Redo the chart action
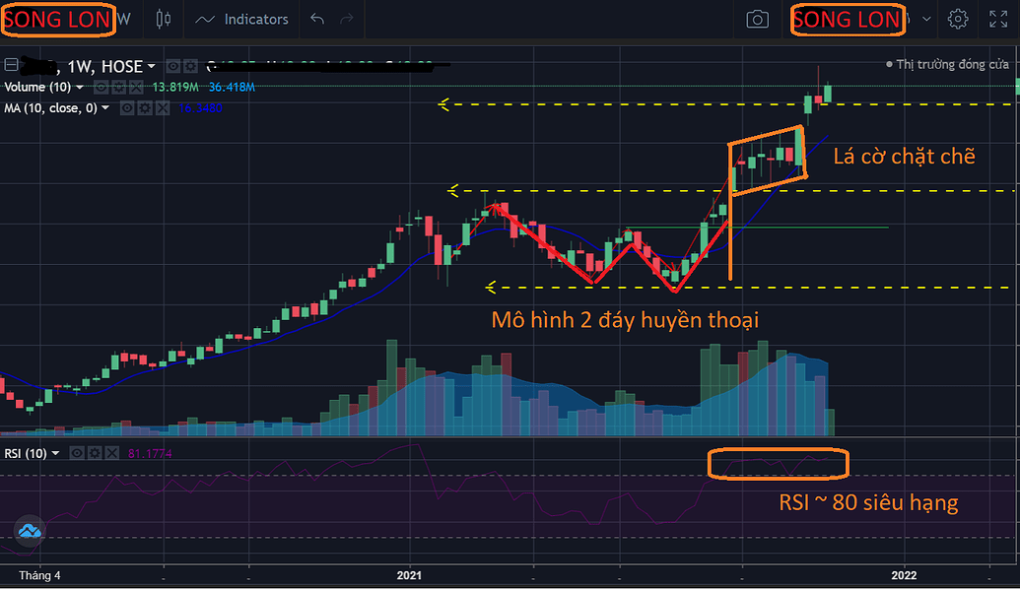This screenshot has height=589, width=1020. (x=347, y=19)
